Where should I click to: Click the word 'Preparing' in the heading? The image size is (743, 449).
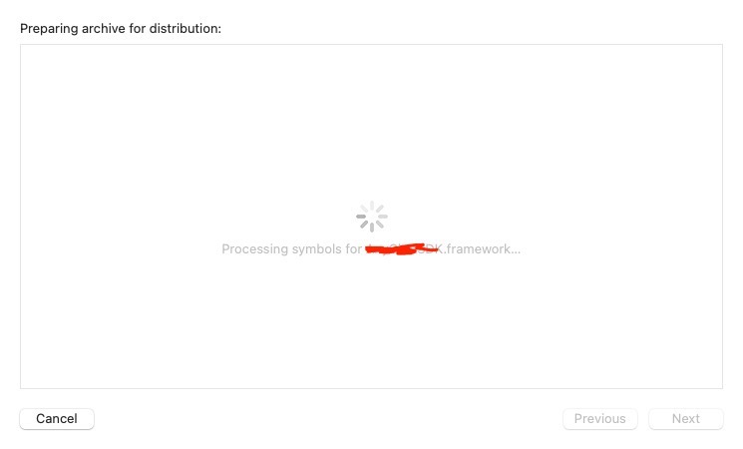tap(49, 29)
